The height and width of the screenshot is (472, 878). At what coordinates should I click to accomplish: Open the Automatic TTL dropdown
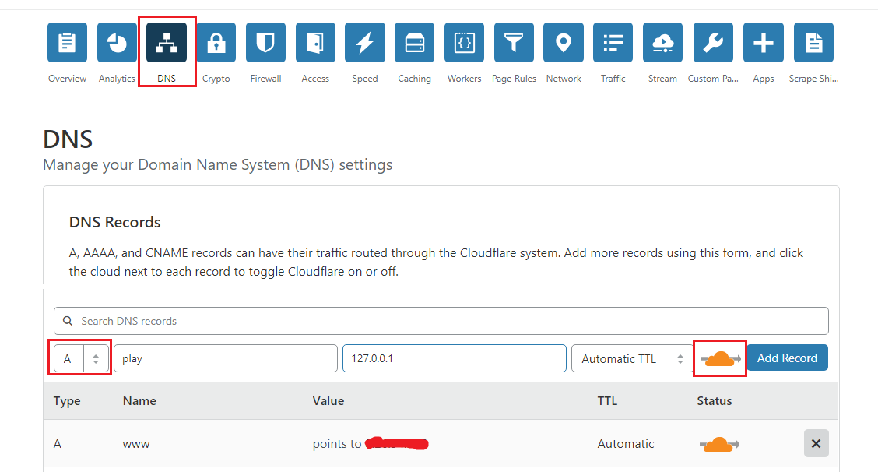630,358
